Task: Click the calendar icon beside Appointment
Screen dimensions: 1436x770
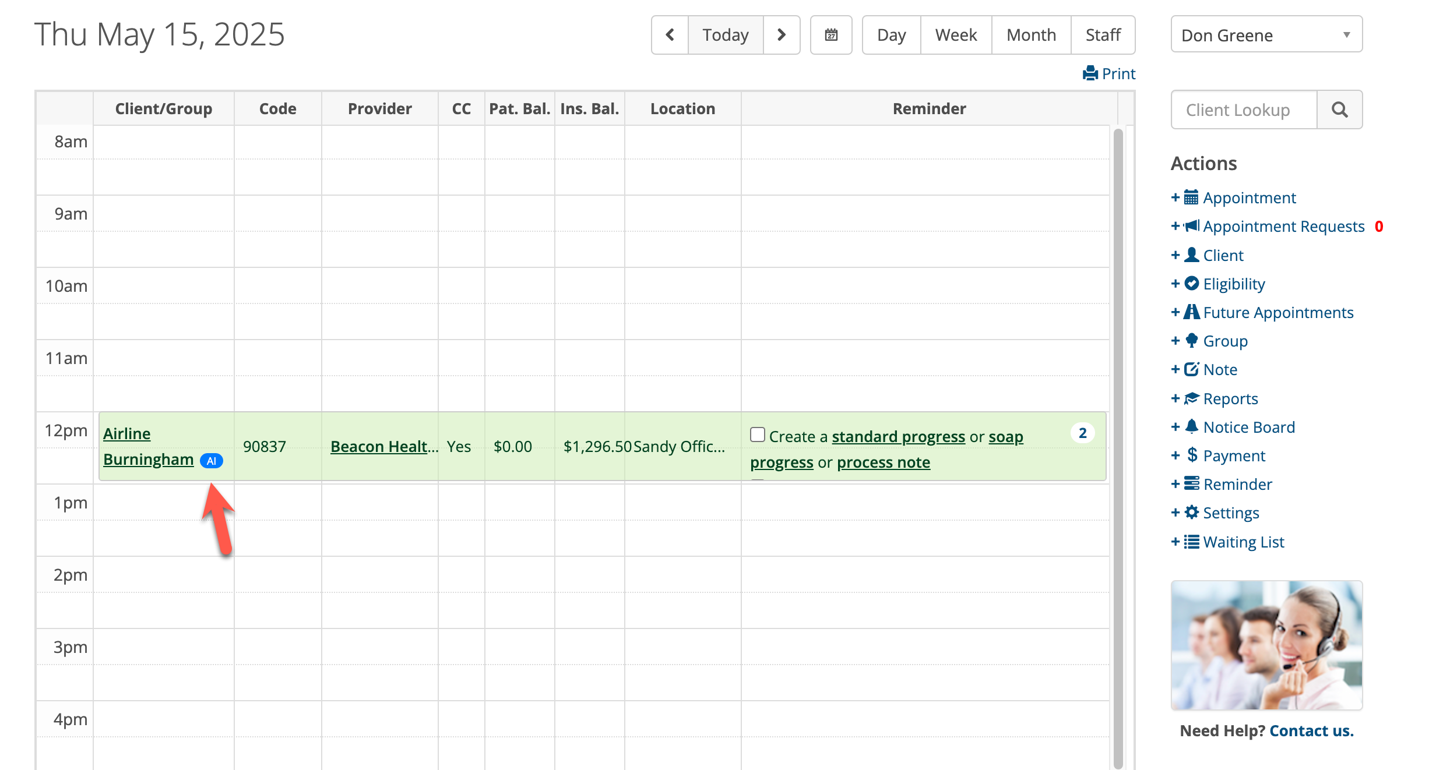Action: click(x=1191, y=197)
